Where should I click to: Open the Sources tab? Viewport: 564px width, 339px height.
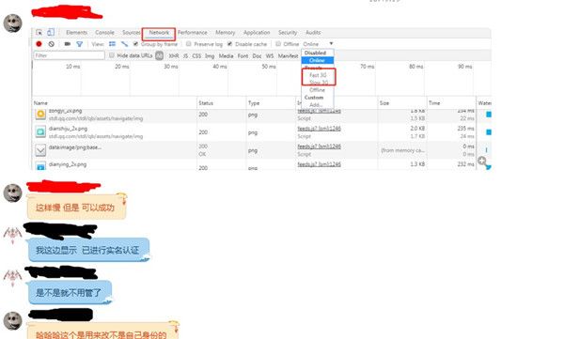click(132, 32)
